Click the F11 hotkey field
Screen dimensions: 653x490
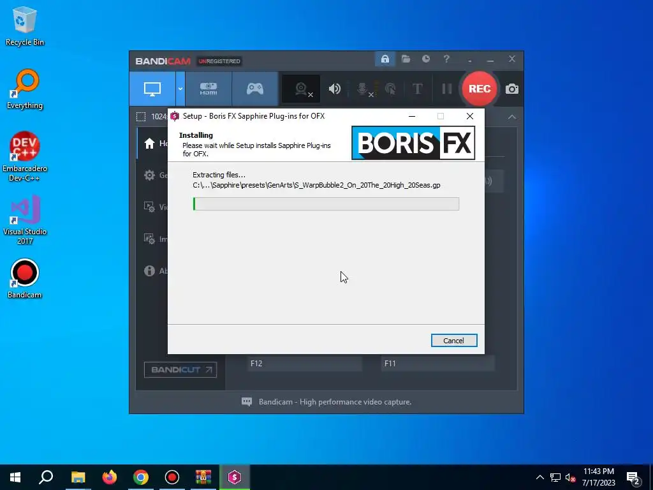pos(437,363)
